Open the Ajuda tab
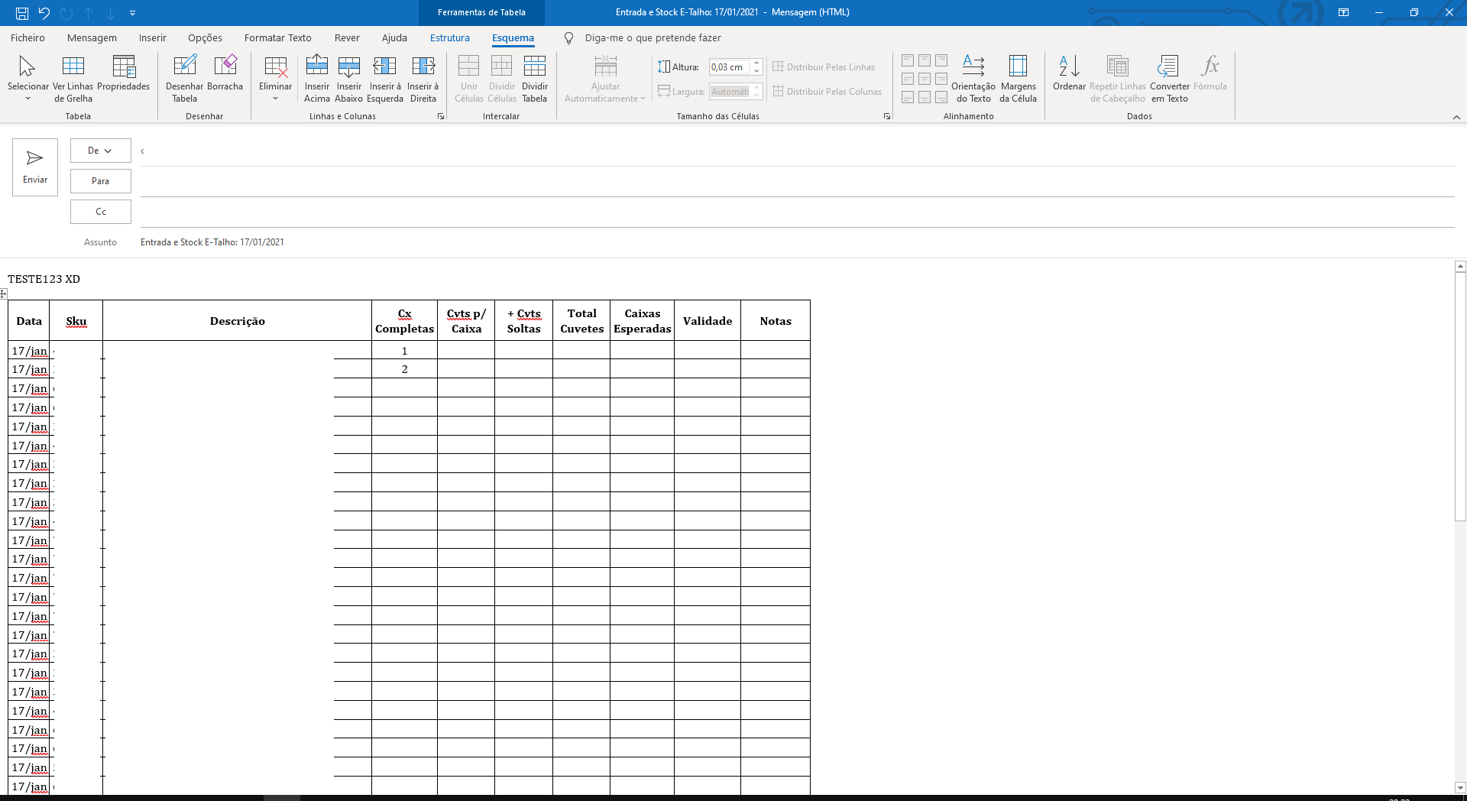Screen dimensions: 1467x801 click(x=394, y=38)
